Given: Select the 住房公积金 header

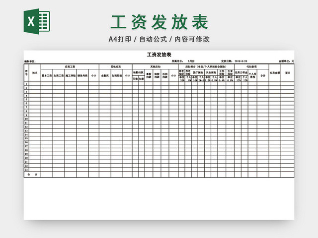Looking at the screenshot, I should [x=241, y=72].
